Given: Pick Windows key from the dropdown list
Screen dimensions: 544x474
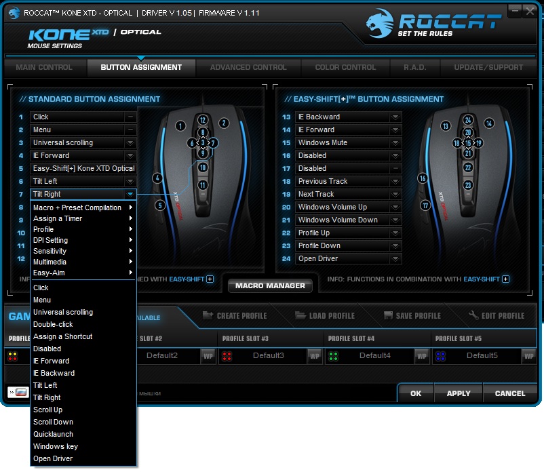Looking at the screenshot, I should 83,446.
